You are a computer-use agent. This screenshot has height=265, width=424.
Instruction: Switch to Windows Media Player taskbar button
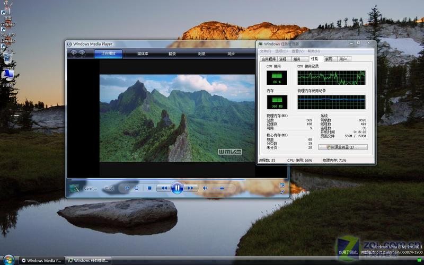click(x=42, y=260)
